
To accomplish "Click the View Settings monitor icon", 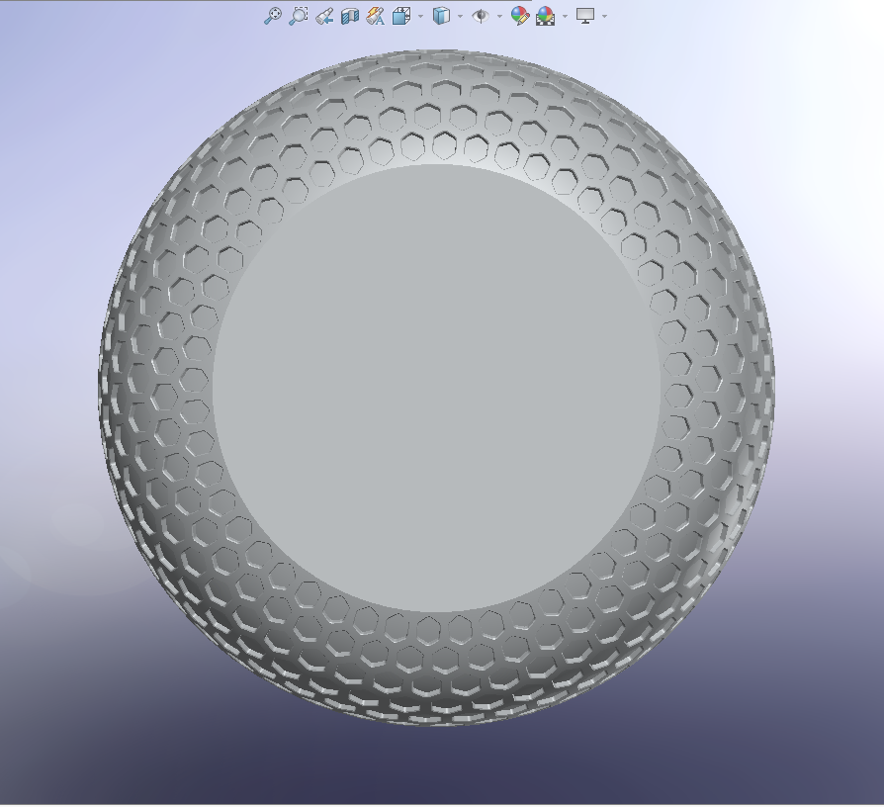I will point(585,16).
